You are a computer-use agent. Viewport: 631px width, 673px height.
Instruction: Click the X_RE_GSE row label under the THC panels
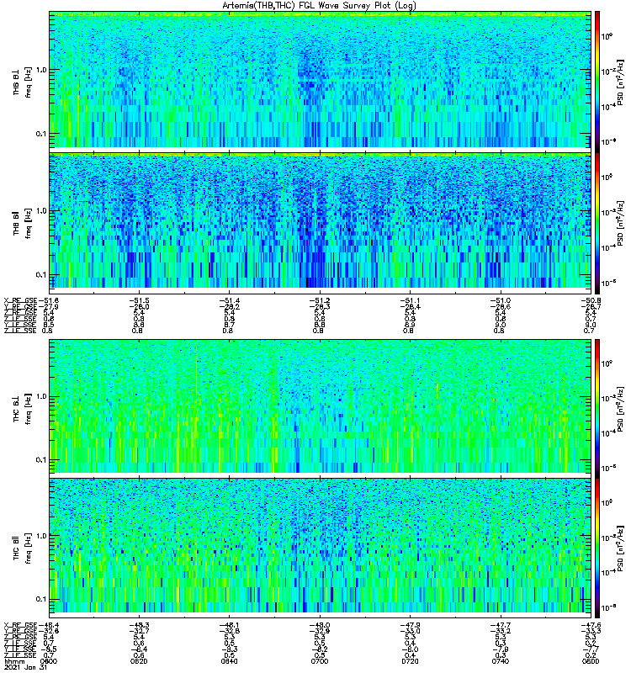coord(20,625)
